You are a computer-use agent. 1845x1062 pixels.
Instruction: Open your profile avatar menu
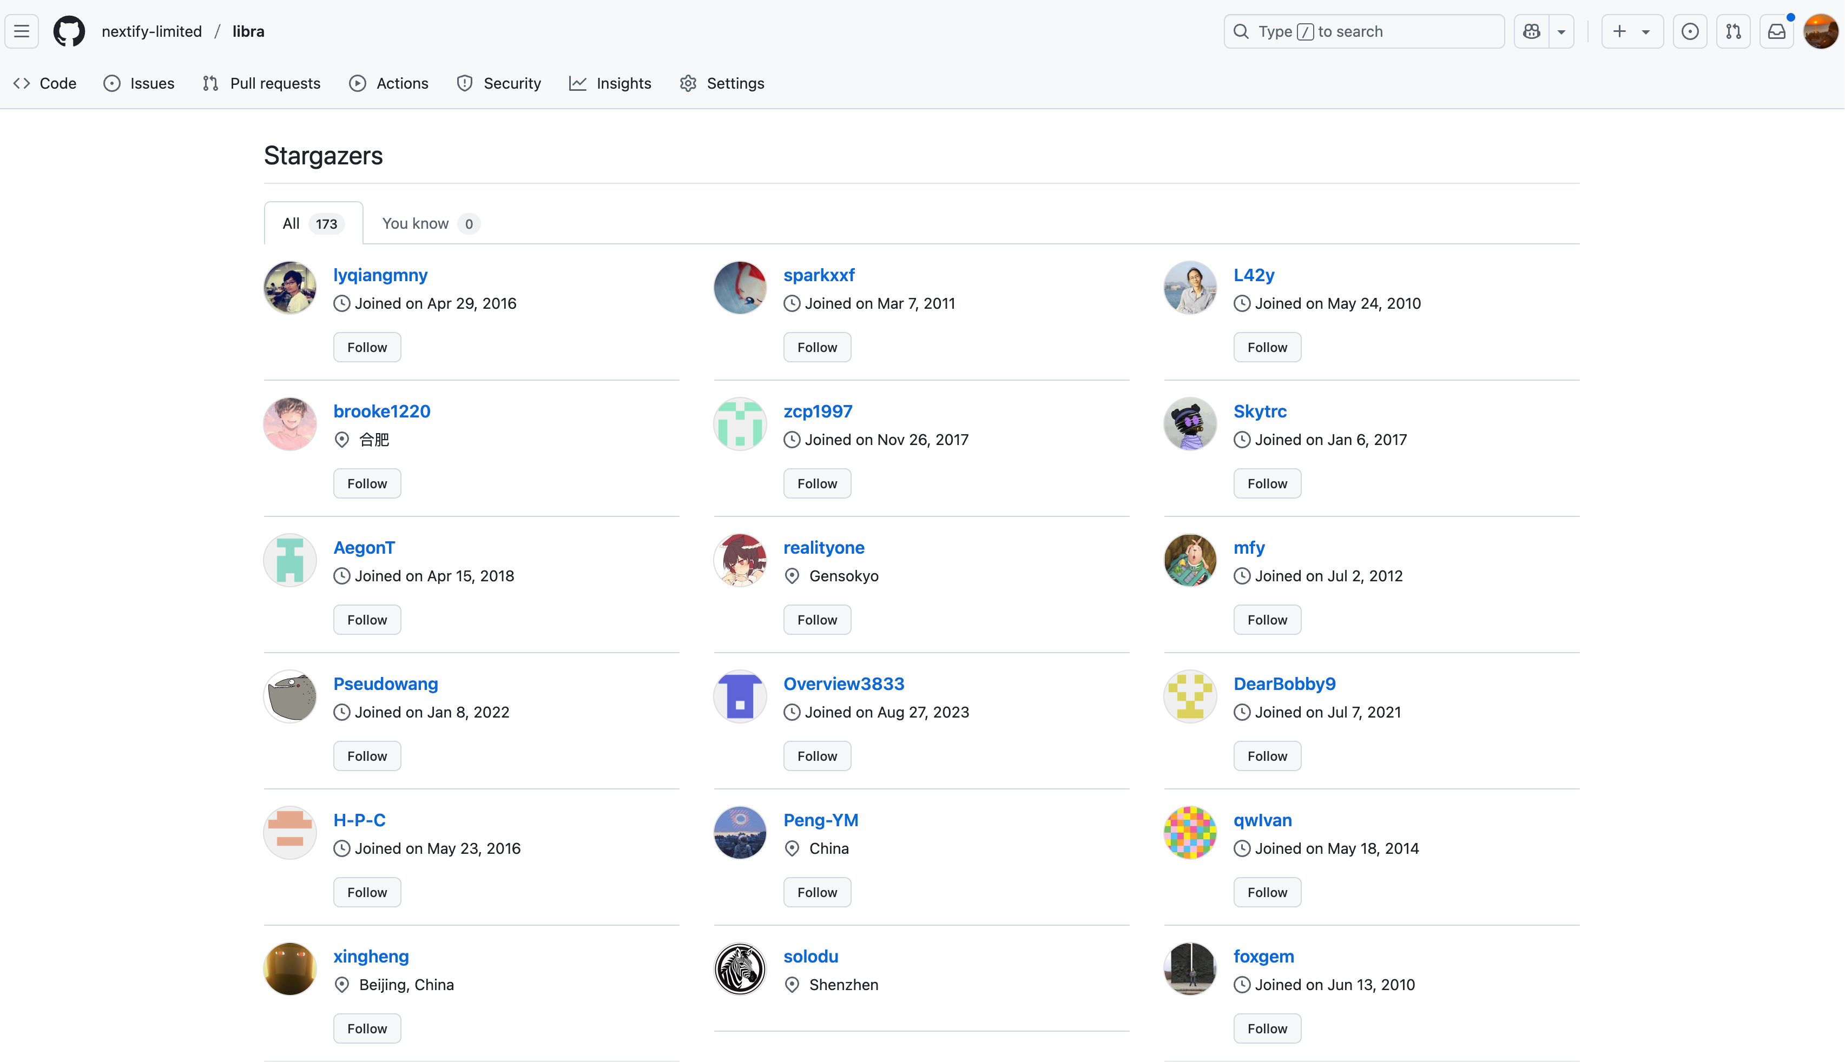(1820, 31)
